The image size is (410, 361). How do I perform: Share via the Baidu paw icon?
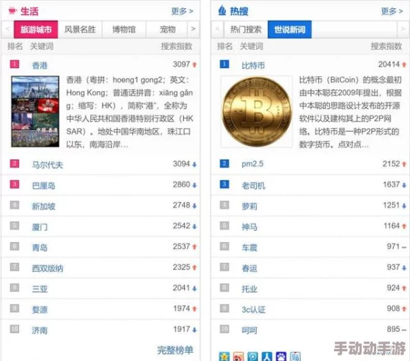pyautogui.click(x=281, y=357)
